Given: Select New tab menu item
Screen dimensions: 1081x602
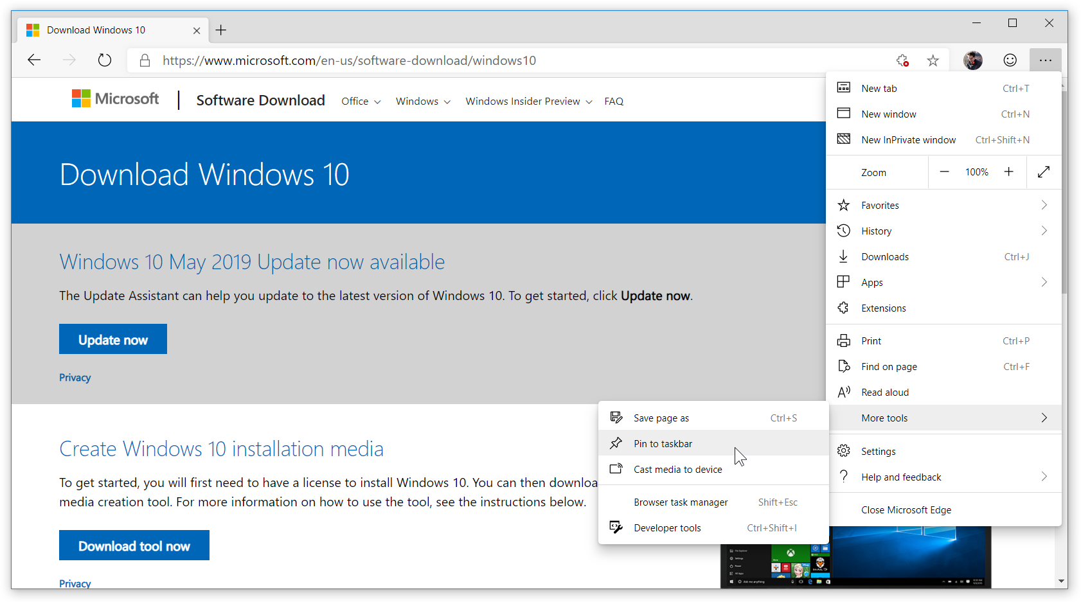Looking at the screenshot, I should click(943, 88).
